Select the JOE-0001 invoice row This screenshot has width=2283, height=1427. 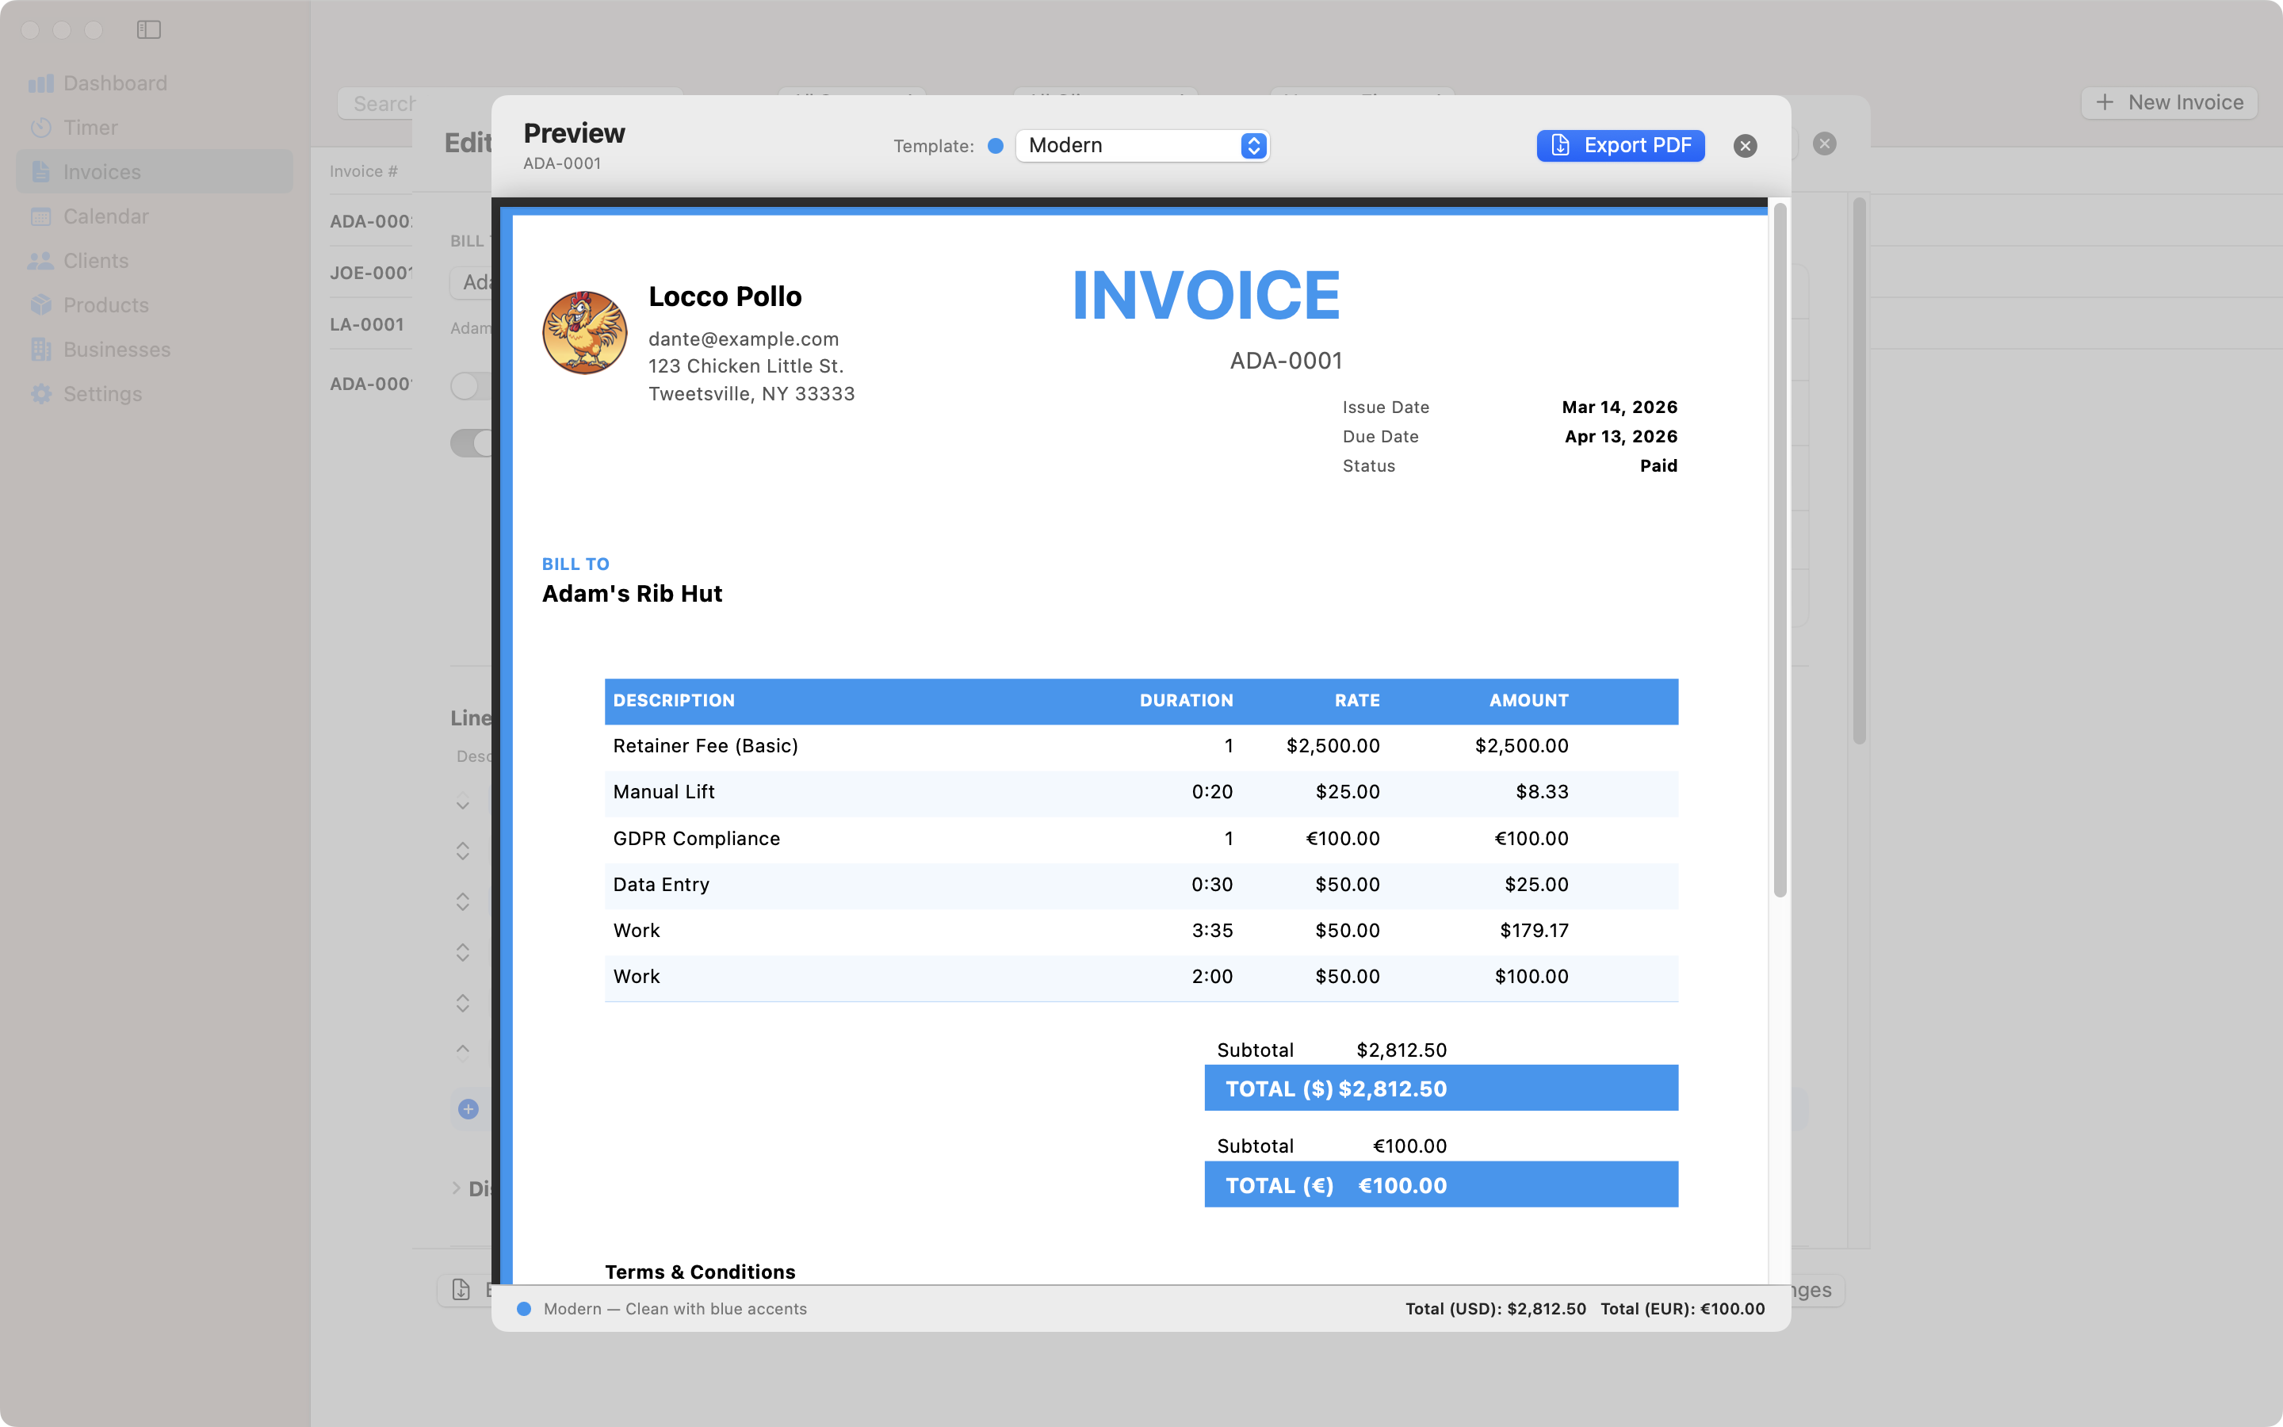[371, 273]
